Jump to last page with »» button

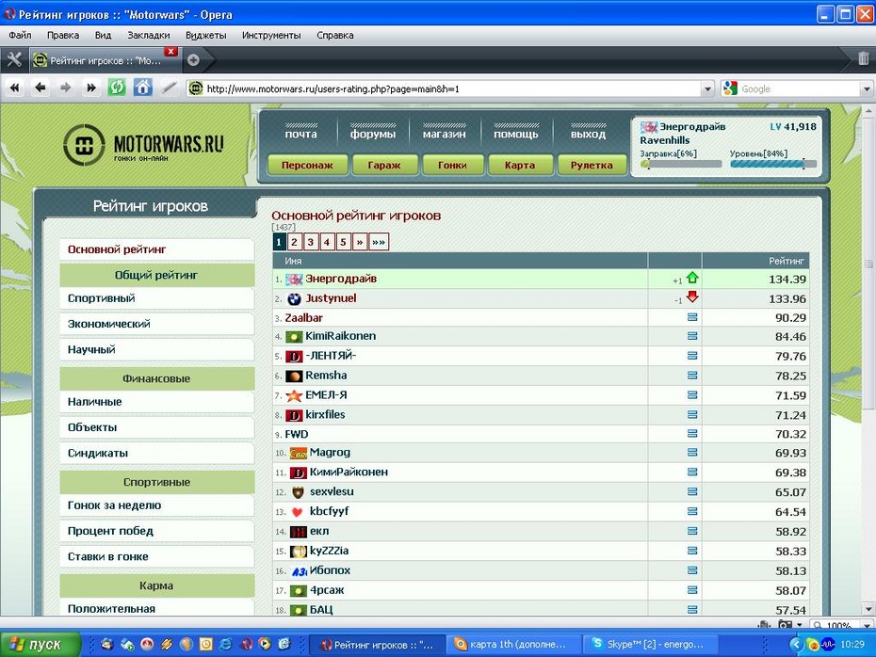click(379, 242)
